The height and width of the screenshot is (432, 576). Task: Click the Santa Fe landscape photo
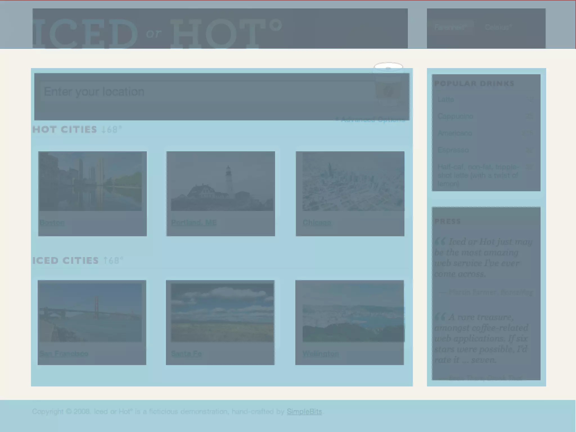pos(222,313)
